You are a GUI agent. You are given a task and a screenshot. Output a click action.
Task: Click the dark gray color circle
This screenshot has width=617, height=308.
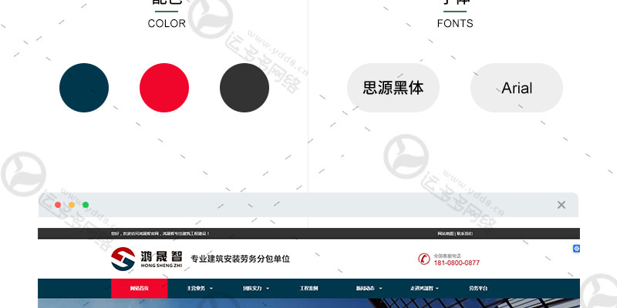244,88
